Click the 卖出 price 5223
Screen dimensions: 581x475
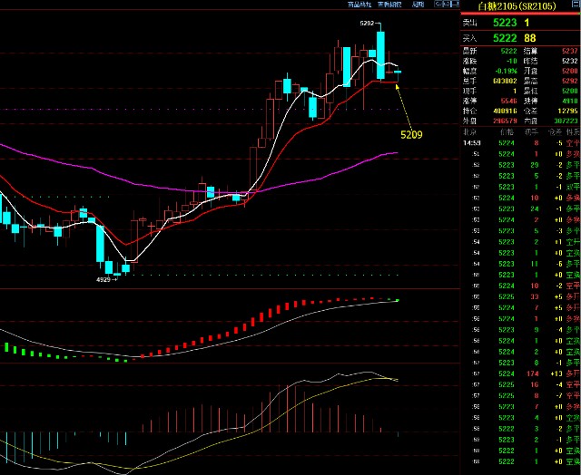pyautogui.click(x=506, y=22)
